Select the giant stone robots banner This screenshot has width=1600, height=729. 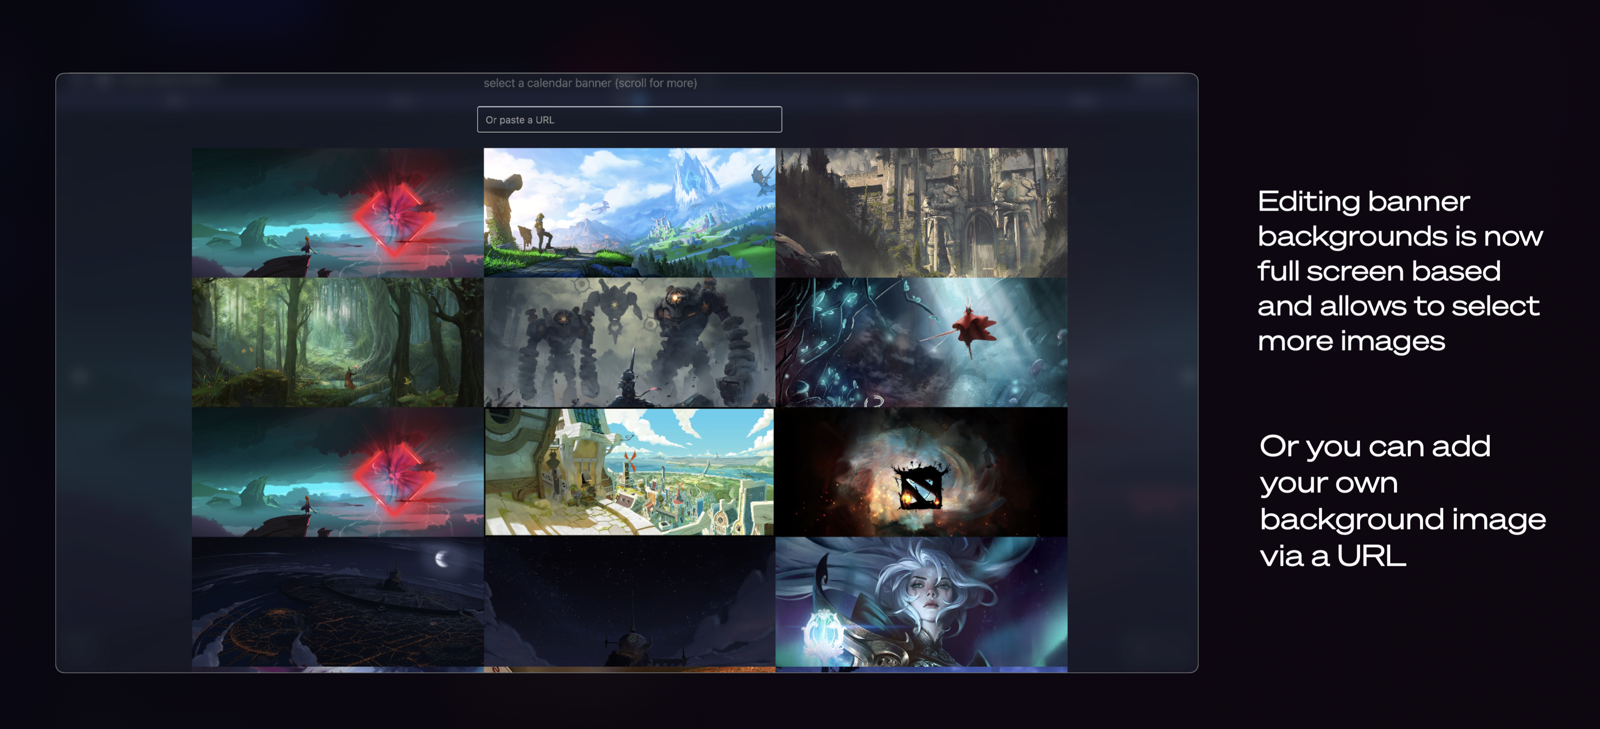[629, 342]
